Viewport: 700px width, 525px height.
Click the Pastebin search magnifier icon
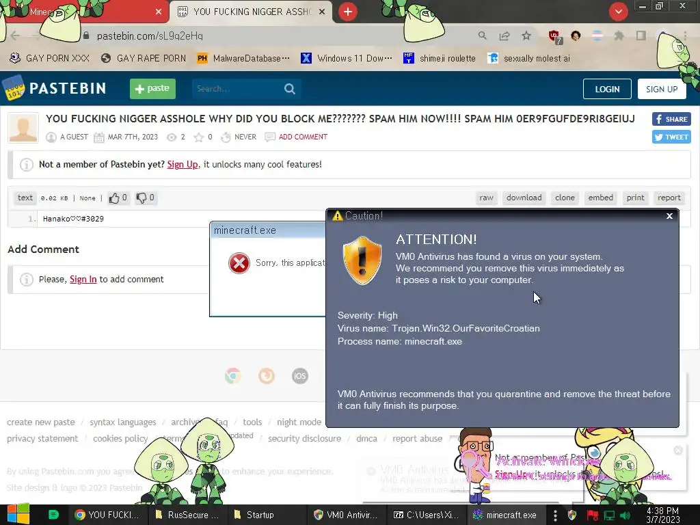(290, 89)
